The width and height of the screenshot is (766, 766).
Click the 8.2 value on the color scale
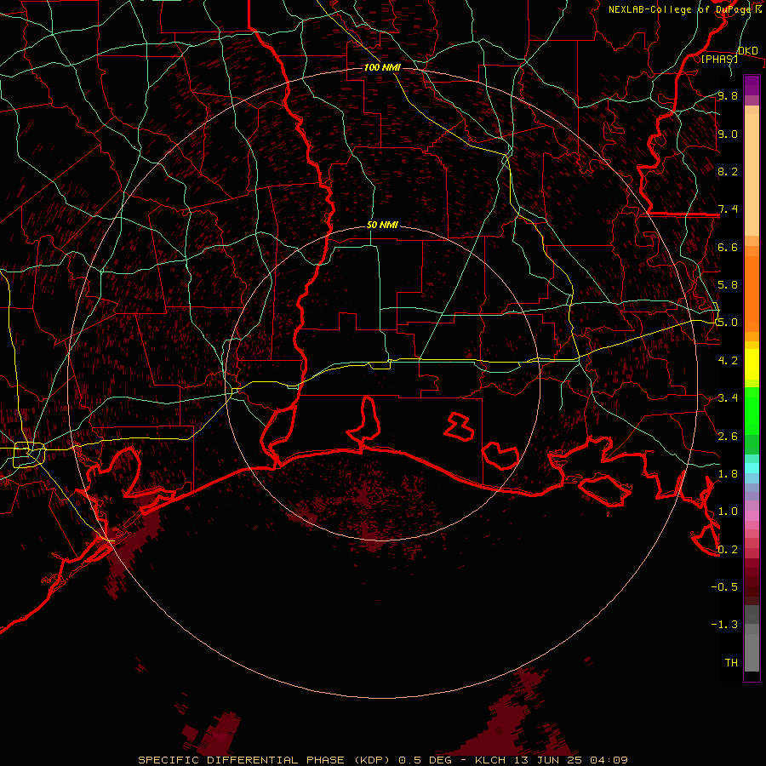tap(728, 171)
